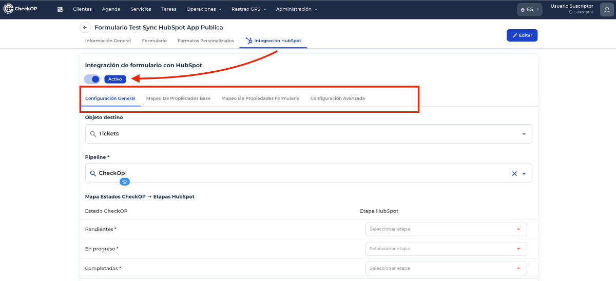Viewport: 616px width, 281px height.
Task: Expand the Administración menu
Action: 296,9
